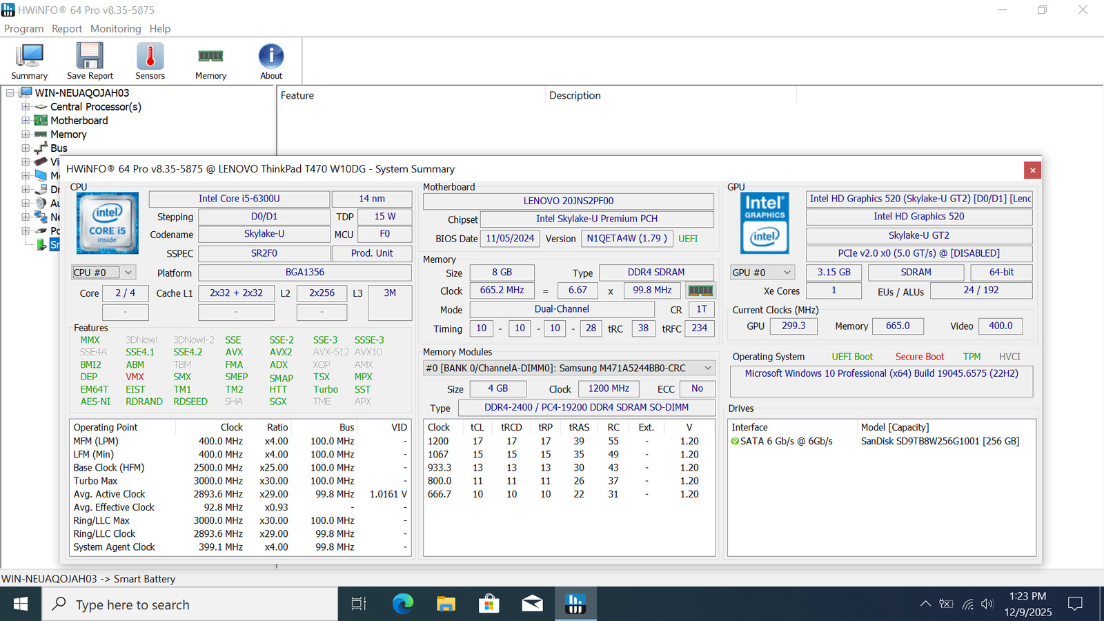Expand the Memory tree node
Image resolution: width=1104 pixels, height=621 pixels.
[26, 135]
